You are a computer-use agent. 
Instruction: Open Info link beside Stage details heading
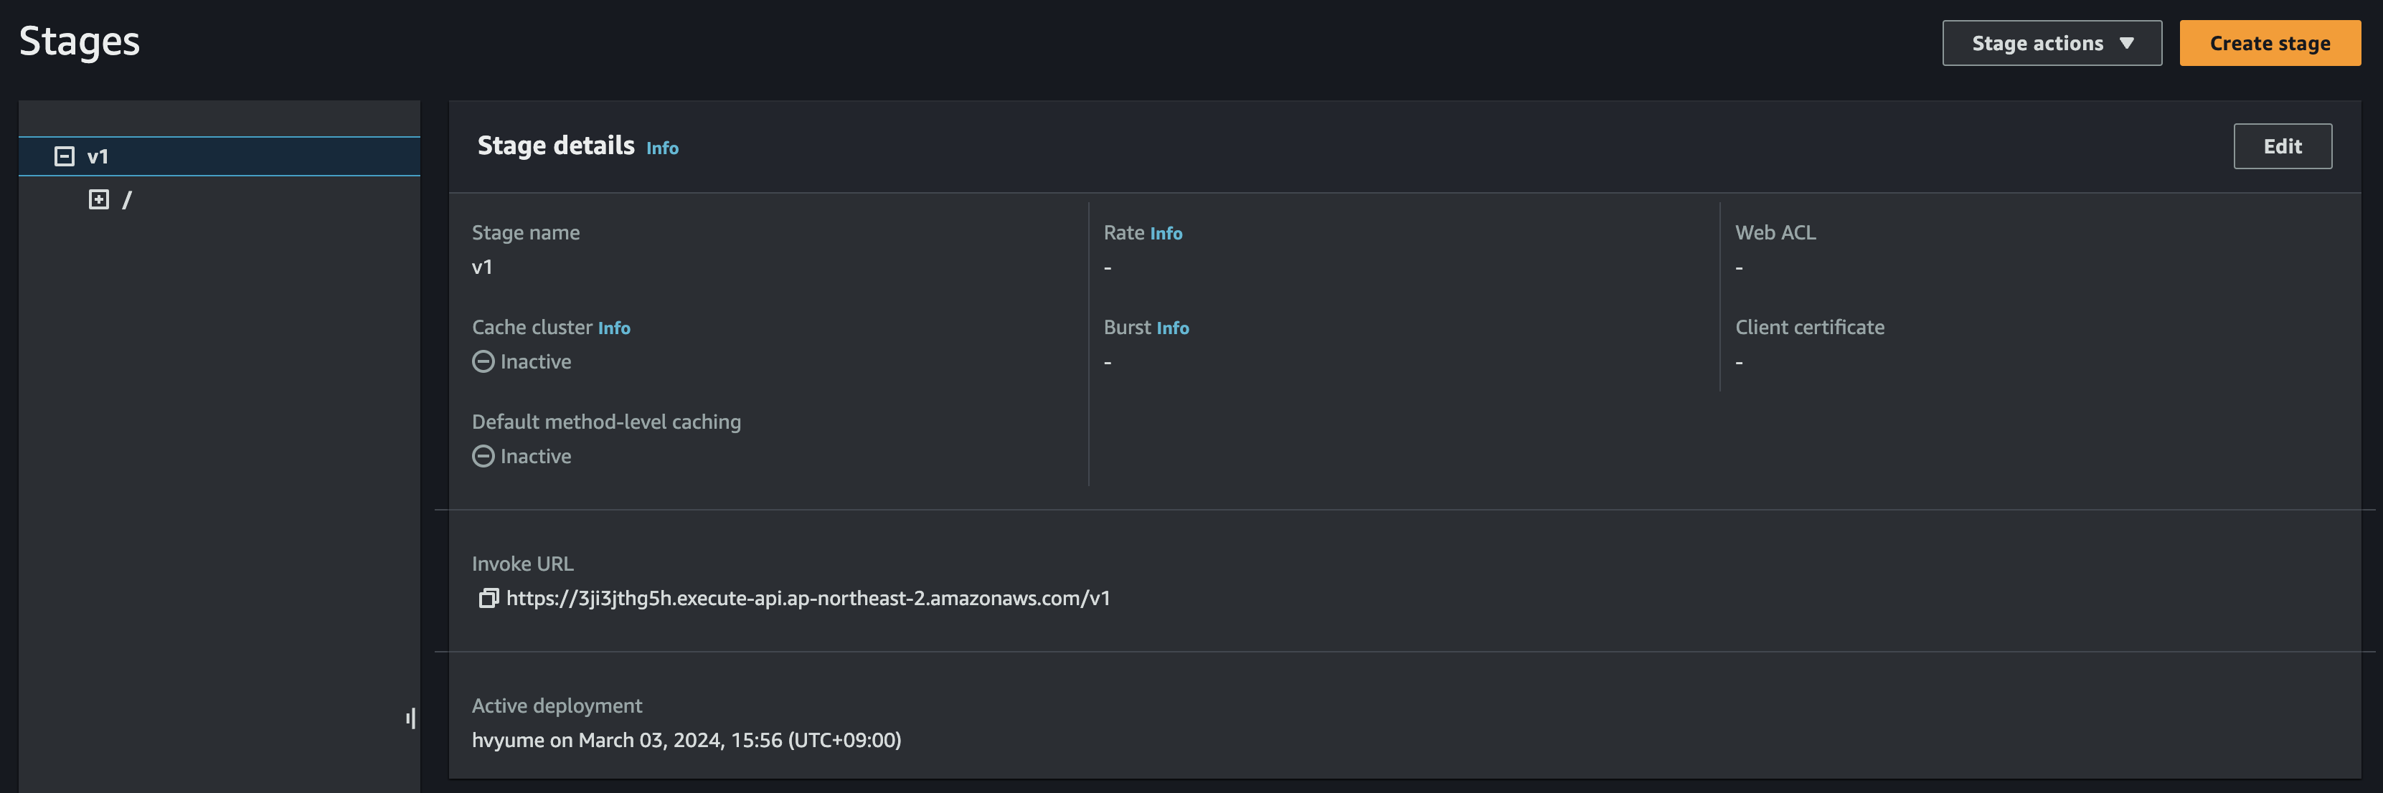[661, 148]
